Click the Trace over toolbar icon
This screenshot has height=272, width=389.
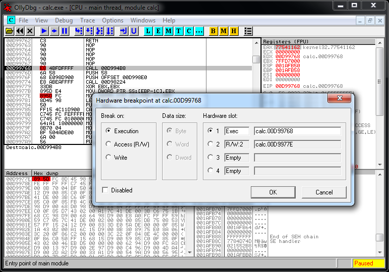(x=110, y=31)
